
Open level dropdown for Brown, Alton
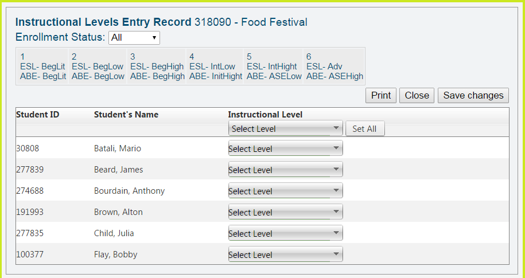(x=285, y=213)
